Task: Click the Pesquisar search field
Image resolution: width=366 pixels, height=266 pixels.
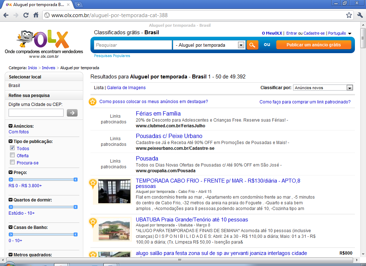Action: (133, 45)
